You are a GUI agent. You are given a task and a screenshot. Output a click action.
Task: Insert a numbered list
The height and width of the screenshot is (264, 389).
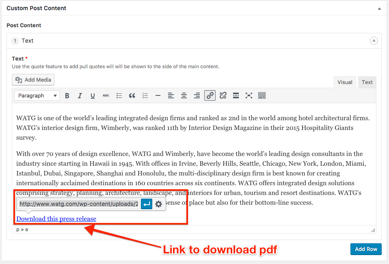tap(145, 96)
